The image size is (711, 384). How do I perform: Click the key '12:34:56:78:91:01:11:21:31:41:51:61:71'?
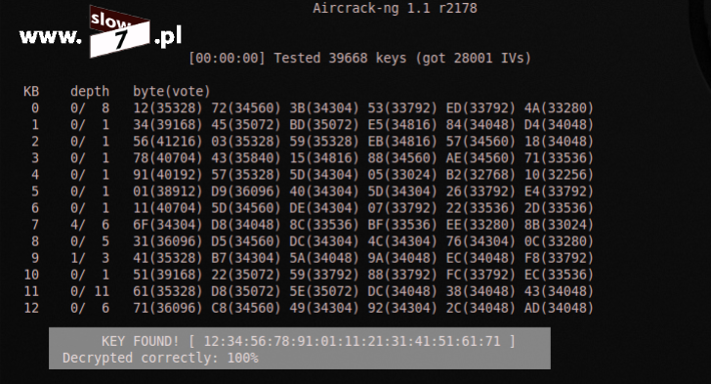[x=352, y=341]
